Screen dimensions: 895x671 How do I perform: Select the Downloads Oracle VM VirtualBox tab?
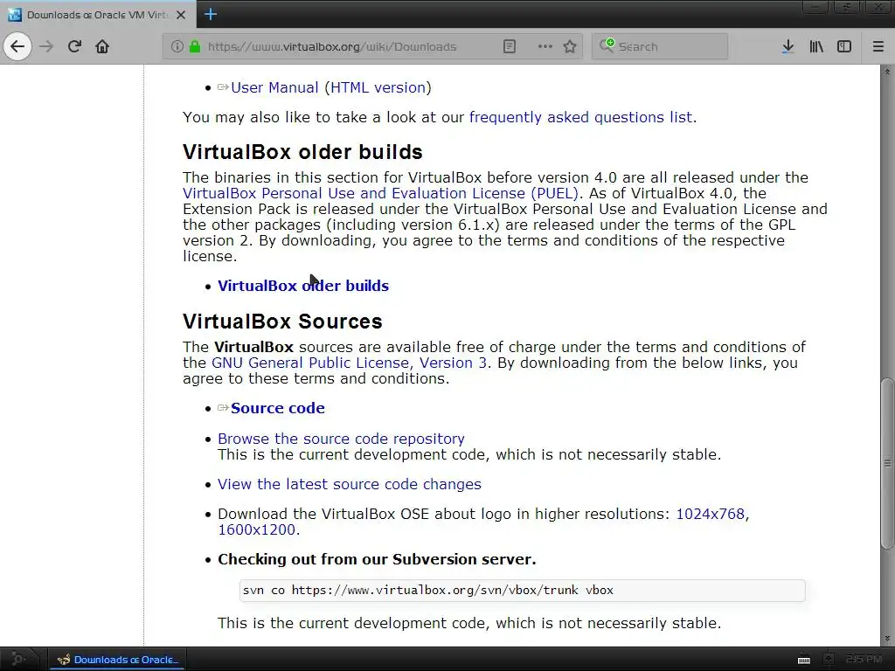point(98,15)
